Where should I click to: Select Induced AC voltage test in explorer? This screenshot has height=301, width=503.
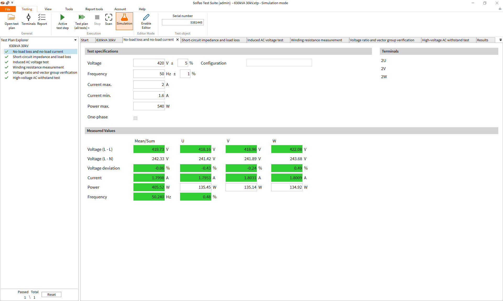[31, 62]
